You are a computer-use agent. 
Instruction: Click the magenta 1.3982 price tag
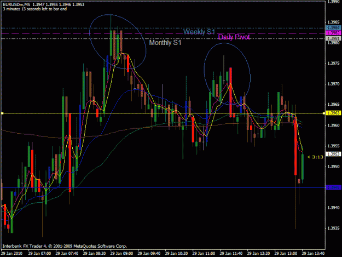333,33
